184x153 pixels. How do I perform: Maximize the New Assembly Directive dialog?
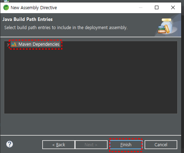pyautogui.click(x=157, y=7)
